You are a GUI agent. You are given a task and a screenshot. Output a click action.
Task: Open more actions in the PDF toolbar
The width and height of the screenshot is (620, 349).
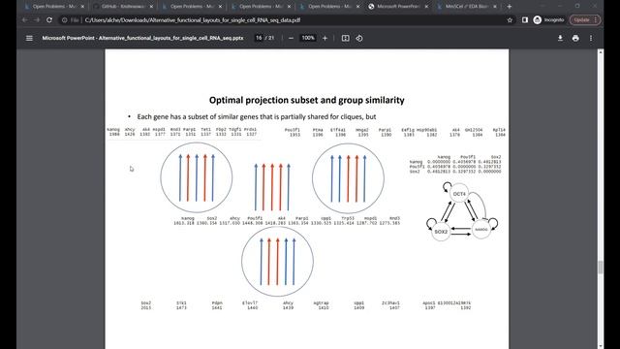pyautogui.click(x=591, y=38)
